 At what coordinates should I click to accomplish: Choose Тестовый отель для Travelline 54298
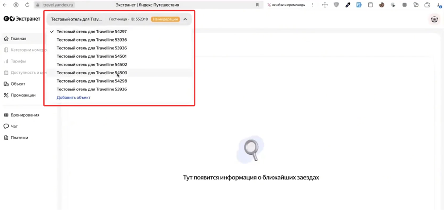[x=119, y=81]
